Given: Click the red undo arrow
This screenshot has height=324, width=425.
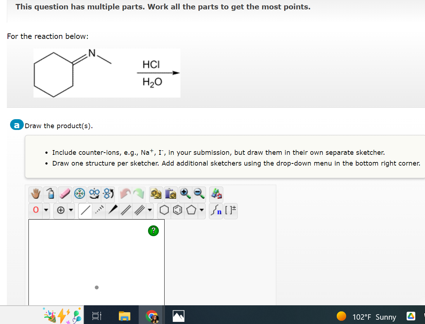Looking at the screenshot, I should click(x=125, y=194).
